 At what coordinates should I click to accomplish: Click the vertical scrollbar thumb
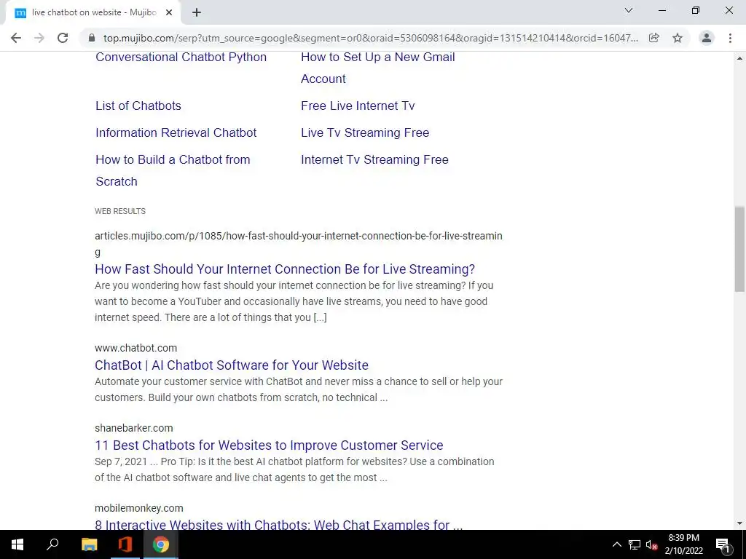[739, 249]
